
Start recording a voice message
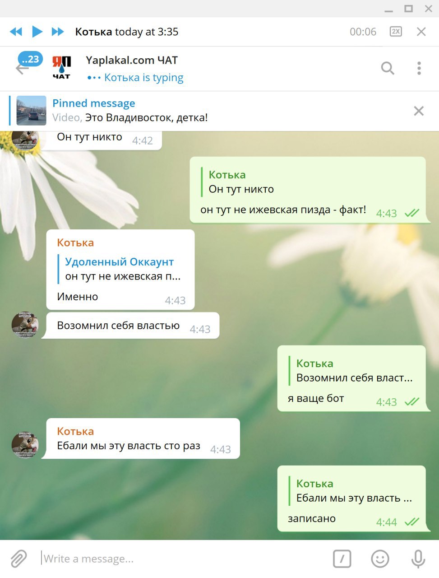coord(418,559)
